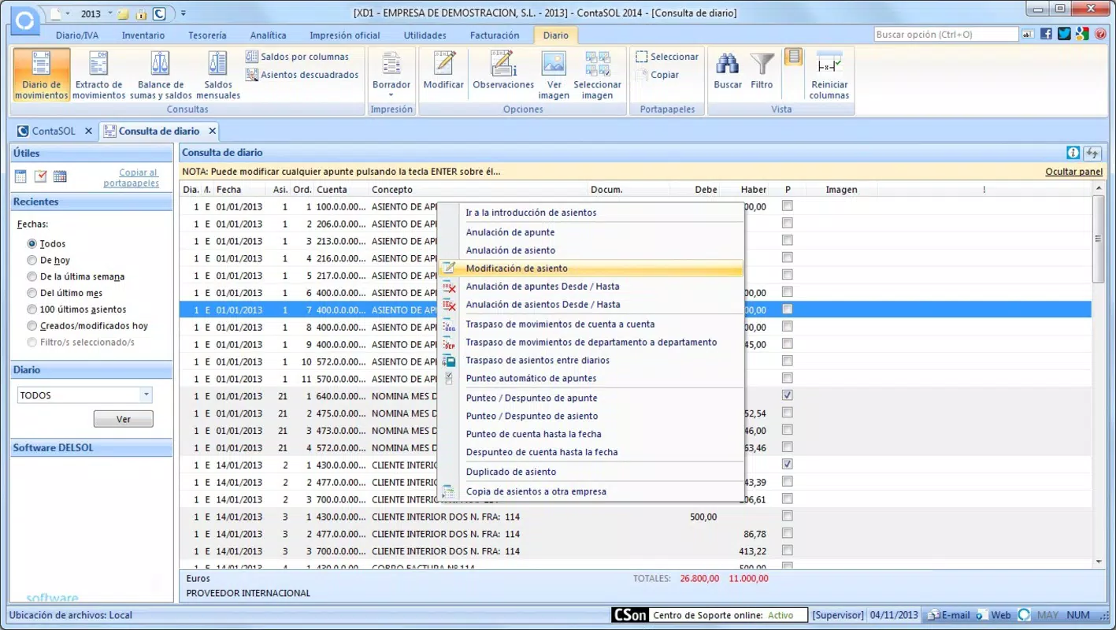This screenshot has width=1116, height=630.
Task: Click the Buscar opción search field
Action: coord(946,35)
